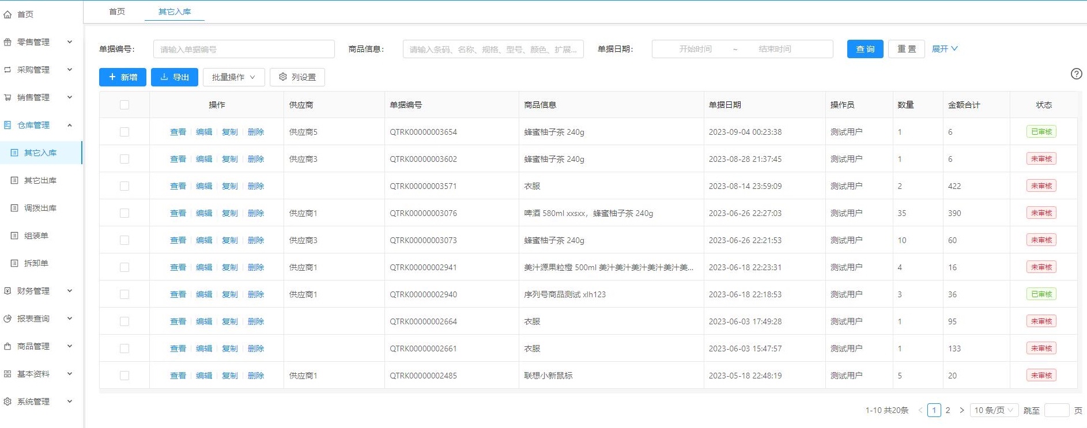This screenshot has height=428, width=1087.
Task: Click the 零售管理 gift icon
Action: [7, 42]
